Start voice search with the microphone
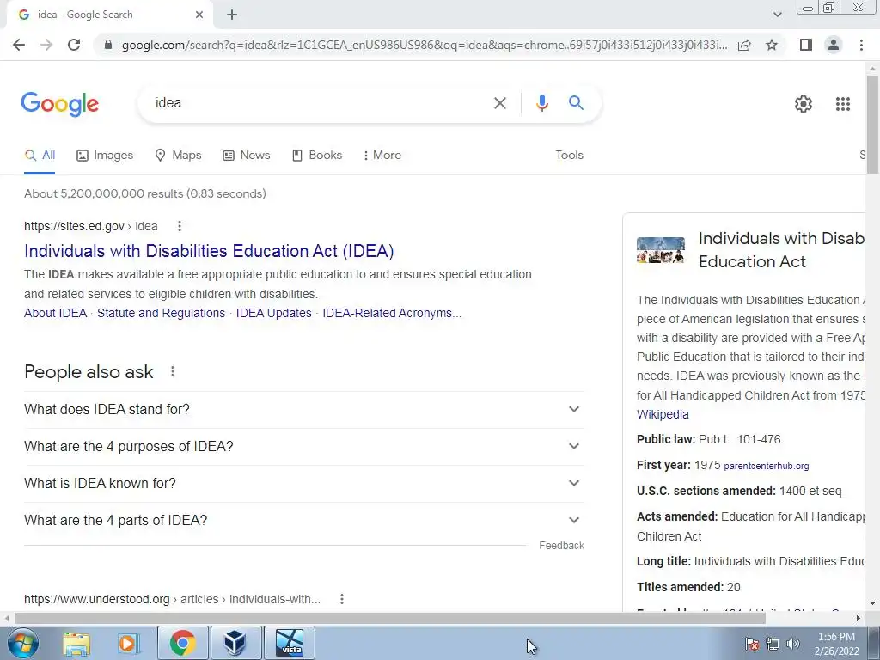Viewport: 880px width, 660px height. point(541,103)
